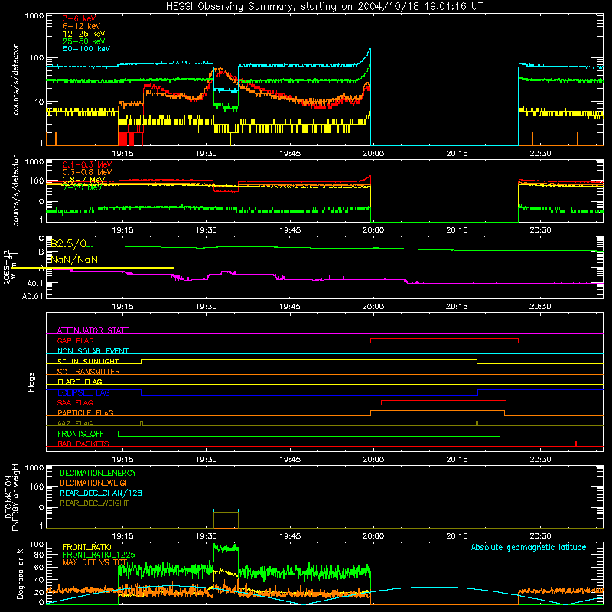Viewport: 612px width, 612px height.
Task: Click the SAA_FLAG label
Action: pos(75,402)
